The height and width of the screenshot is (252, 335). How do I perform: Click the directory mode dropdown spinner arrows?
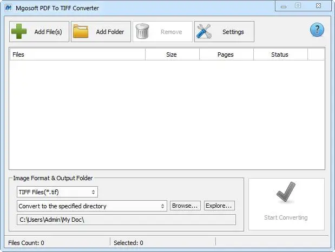[x=162, y=206]
